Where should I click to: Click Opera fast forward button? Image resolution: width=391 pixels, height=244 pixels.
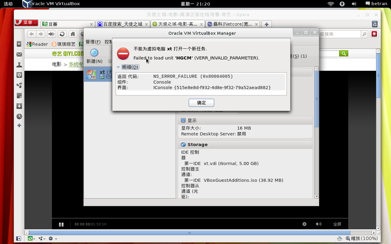[x=52, y=34]
